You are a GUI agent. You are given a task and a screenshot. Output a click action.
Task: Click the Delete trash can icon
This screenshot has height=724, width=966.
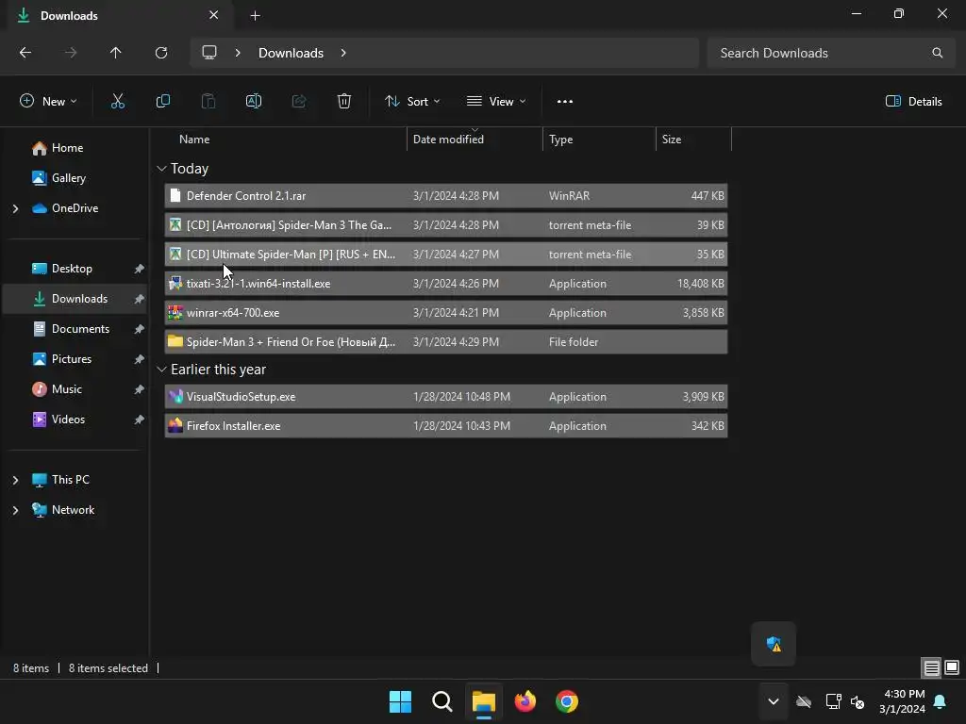[344, 102]
